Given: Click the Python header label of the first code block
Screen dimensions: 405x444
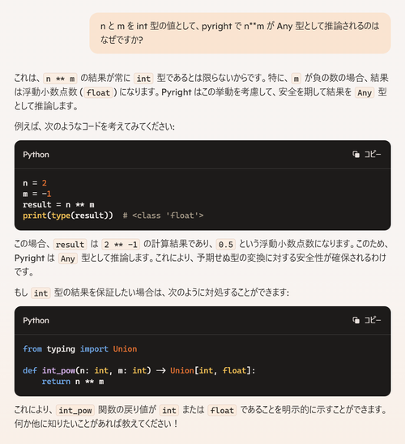Looking at the screenshot, I should pos(36,155).
